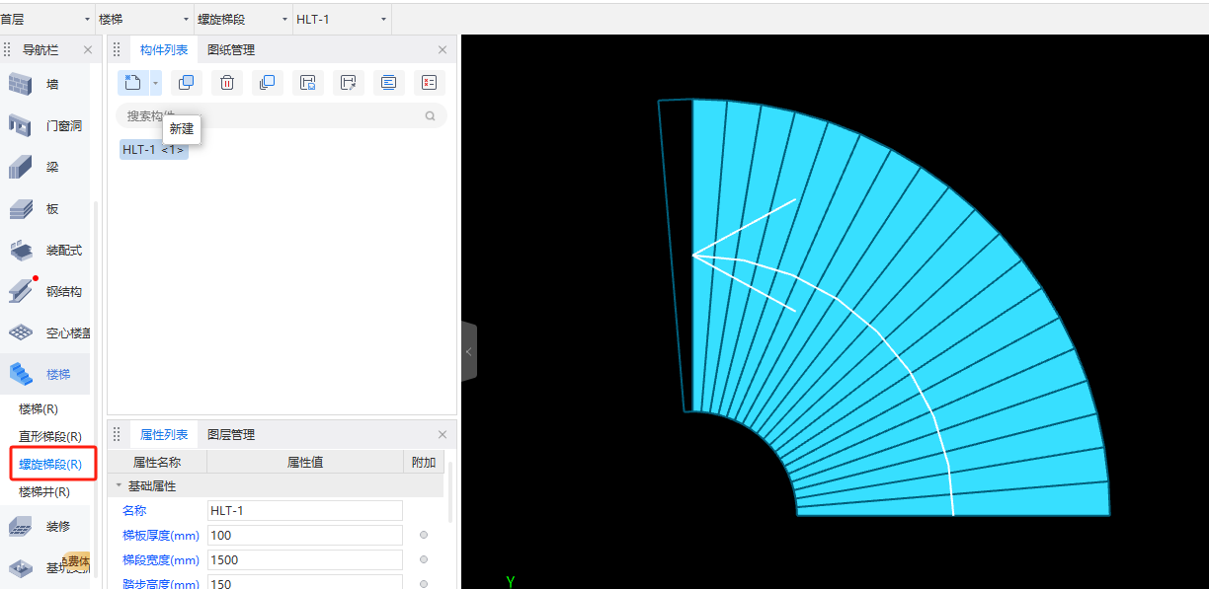Click the New component icon
The width and height of the screenshot is (1209, 589).
pyautogui.click(x=132, y=83)
